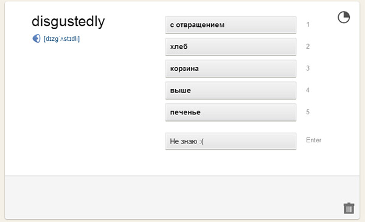
Task: Click the blank gap above "Не знаю" button
Action: [x=231, y=127]
